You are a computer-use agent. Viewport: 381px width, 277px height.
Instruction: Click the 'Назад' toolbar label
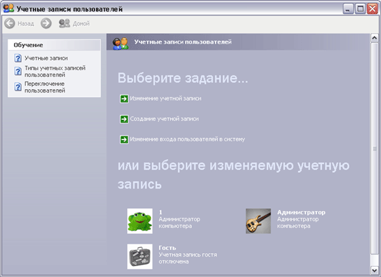[x=26, y=24]
